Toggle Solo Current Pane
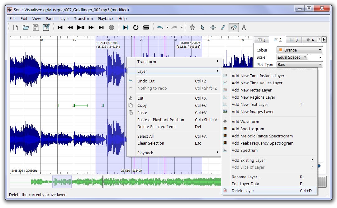 pos(146,27)
